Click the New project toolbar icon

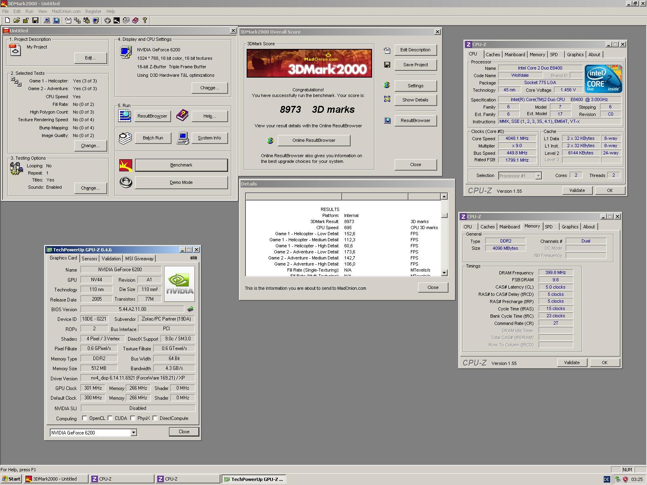tap(7, 20)
